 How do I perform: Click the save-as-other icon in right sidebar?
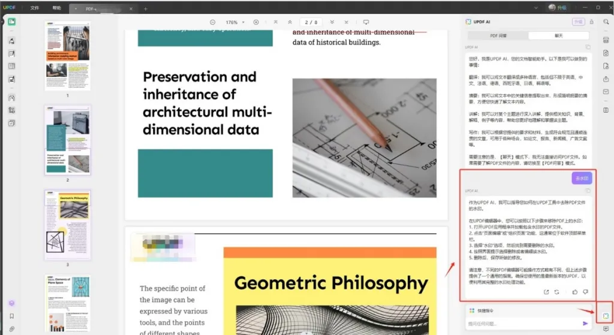pyautogui.click(x=606, y=110)
